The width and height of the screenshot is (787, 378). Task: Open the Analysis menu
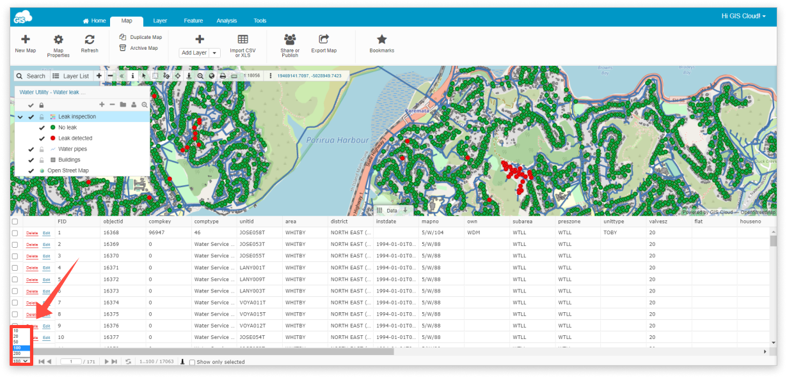(227, 20)
